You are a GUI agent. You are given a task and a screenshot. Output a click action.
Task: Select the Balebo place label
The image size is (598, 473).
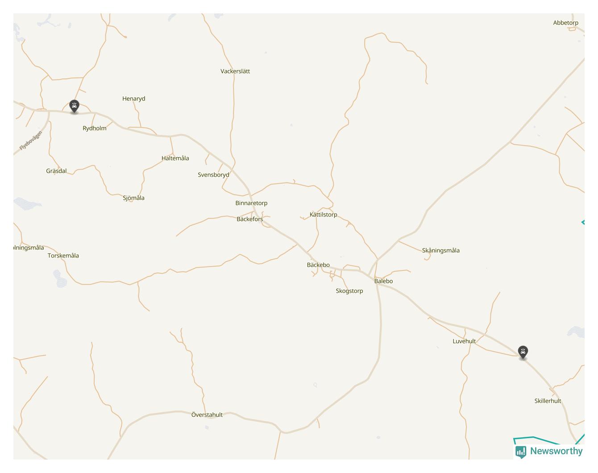coord(383,281)
